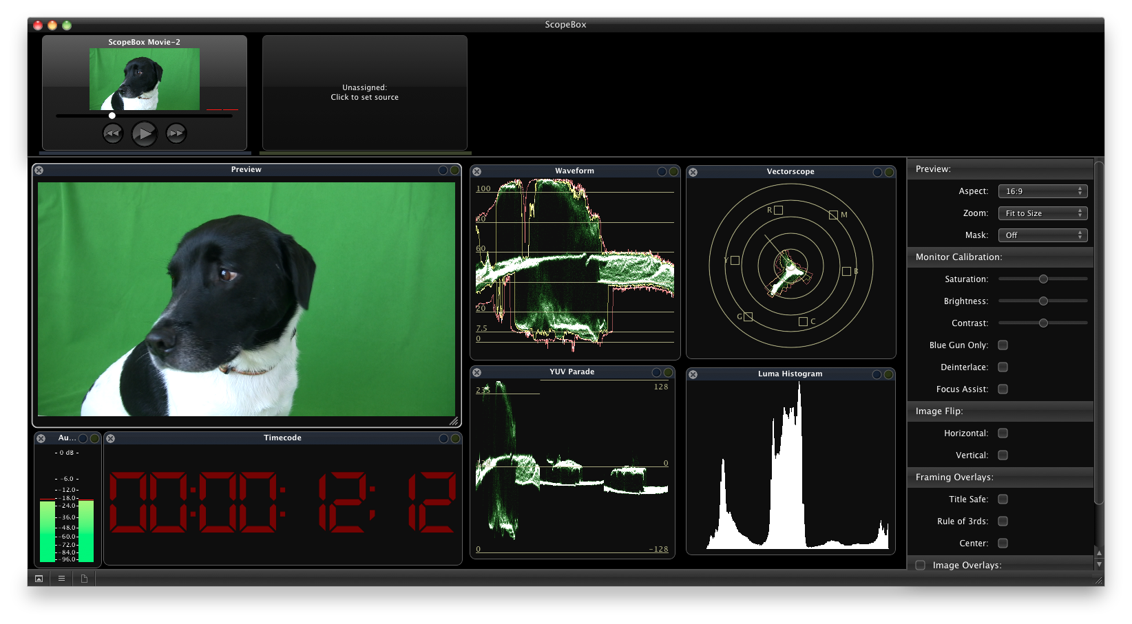Fast-forward the ScopeBox Movie-2 source
The image size is (1132, 624).
(x=176, y=133)
